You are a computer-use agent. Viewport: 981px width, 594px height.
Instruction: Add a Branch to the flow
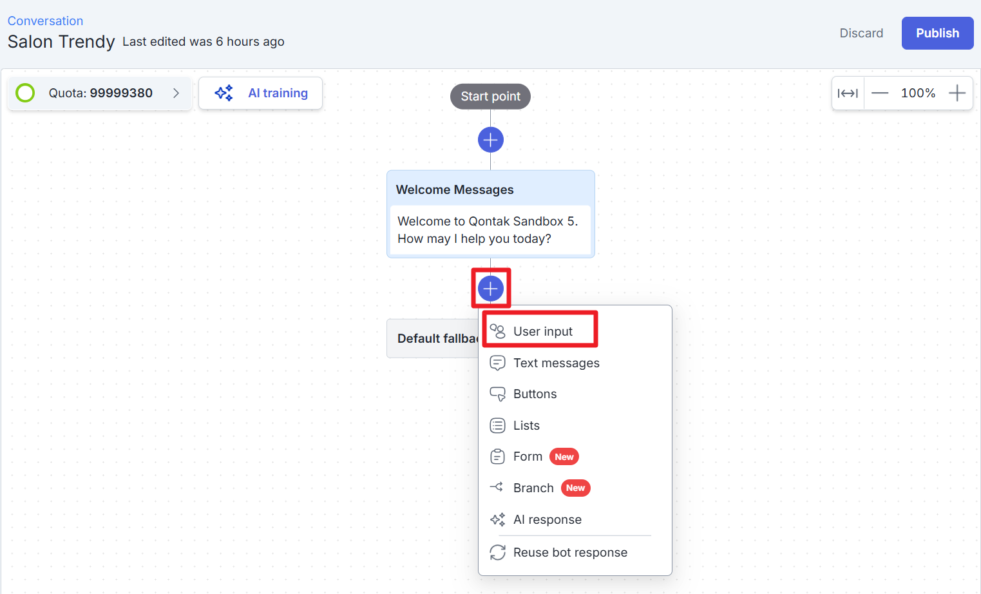coord(533,488)
